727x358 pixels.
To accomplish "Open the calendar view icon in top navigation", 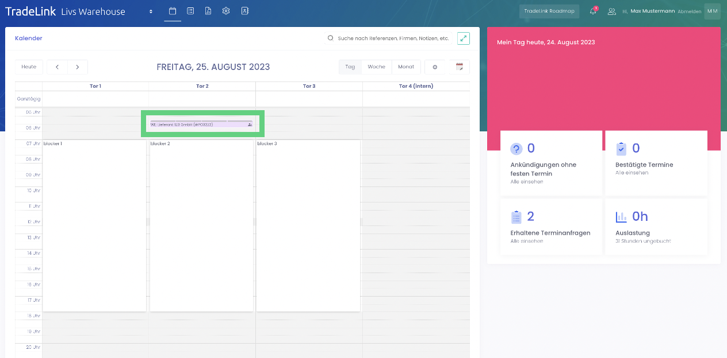I will (x=172, y=11).
